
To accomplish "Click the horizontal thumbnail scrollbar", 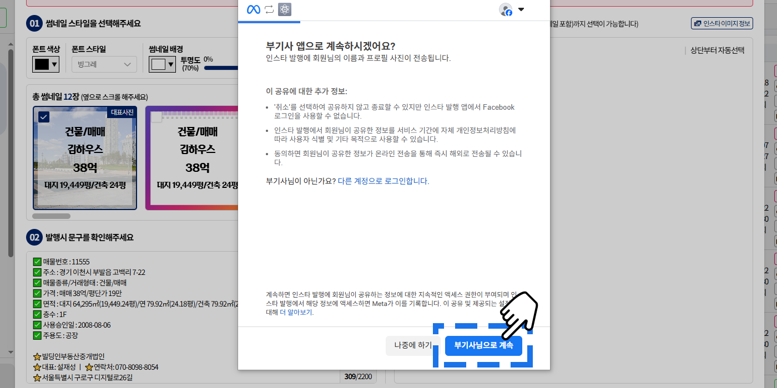I will coord(52,216).
